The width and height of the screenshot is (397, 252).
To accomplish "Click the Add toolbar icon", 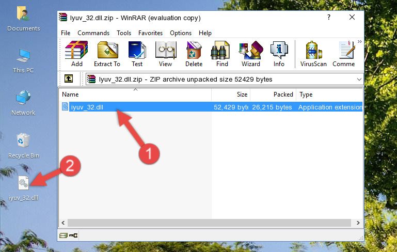I will [76, 54].
